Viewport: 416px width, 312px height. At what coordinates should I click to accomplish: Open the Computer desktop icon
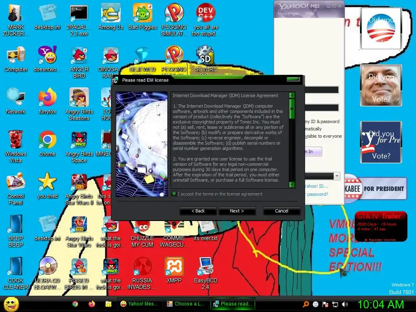click(x=16, y=59)
